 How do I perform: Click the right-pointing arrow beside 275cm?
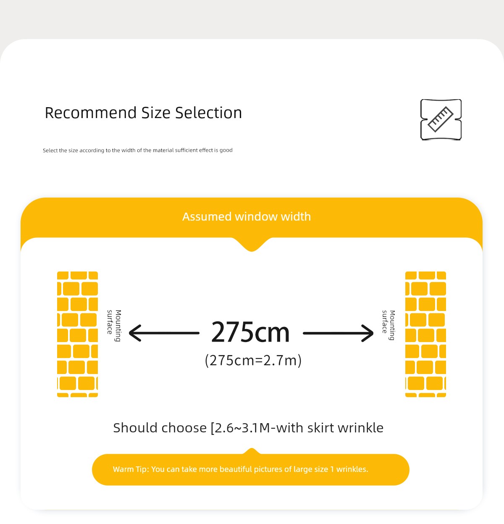pyautogui.click(x=338, y=333)
